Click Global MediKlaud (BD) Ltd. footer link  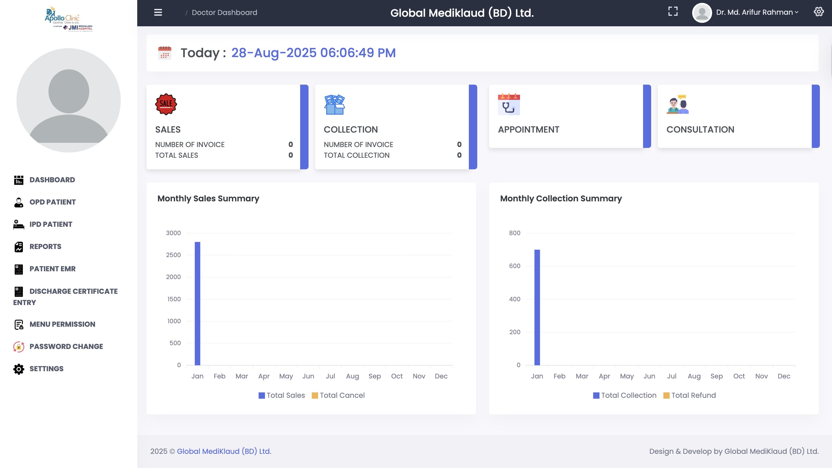[224, 451]
